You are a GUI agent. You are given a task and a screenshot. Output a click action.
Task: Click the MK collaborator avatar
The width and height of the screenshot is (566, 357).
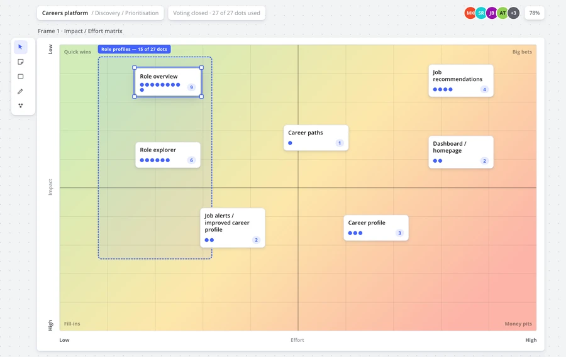(x=470, y=13)
